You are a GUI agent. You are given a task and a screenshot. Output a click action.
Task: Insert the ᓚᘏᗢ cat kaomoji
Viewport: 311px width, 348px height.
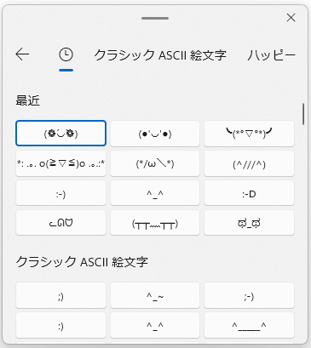point(61,223)
